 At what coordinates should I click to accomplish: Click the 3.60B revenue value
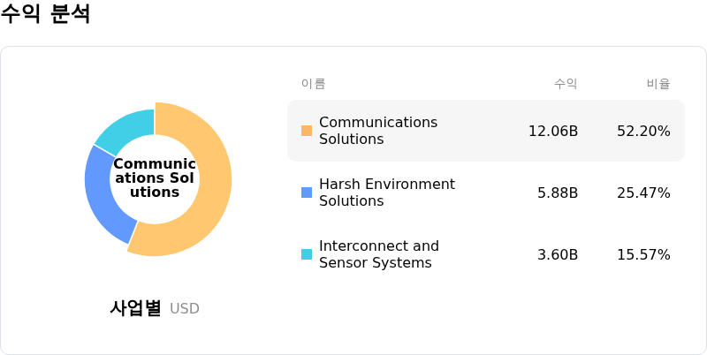(558, 254)
